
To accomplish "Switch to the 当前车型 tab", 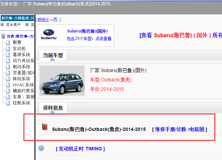I will [x=53, y=55].
